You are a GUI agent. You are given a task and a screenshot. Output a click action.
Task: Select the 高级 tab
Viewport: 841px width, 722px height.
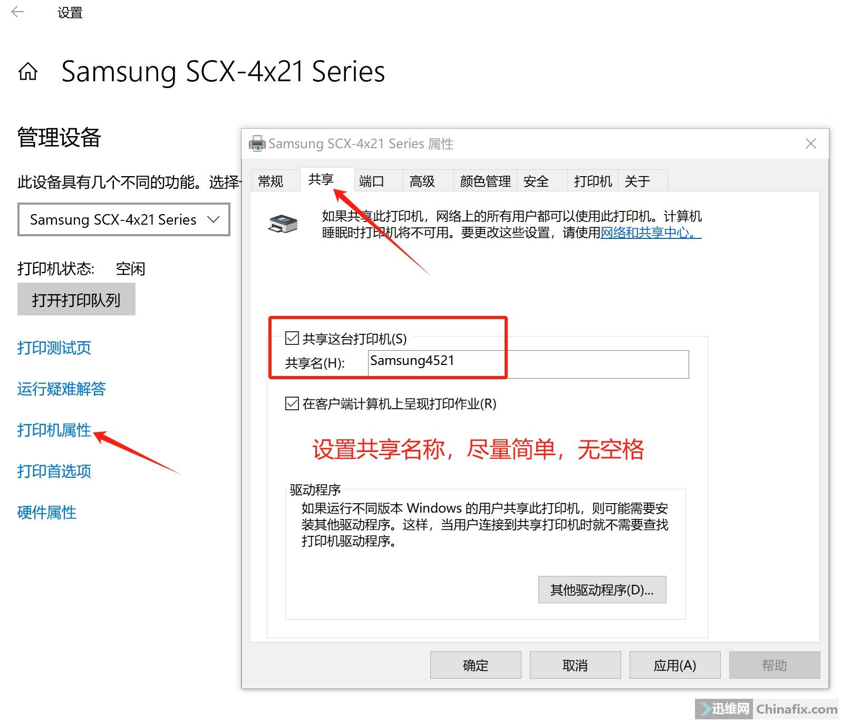pyautogui.click(x=422, y=181)
